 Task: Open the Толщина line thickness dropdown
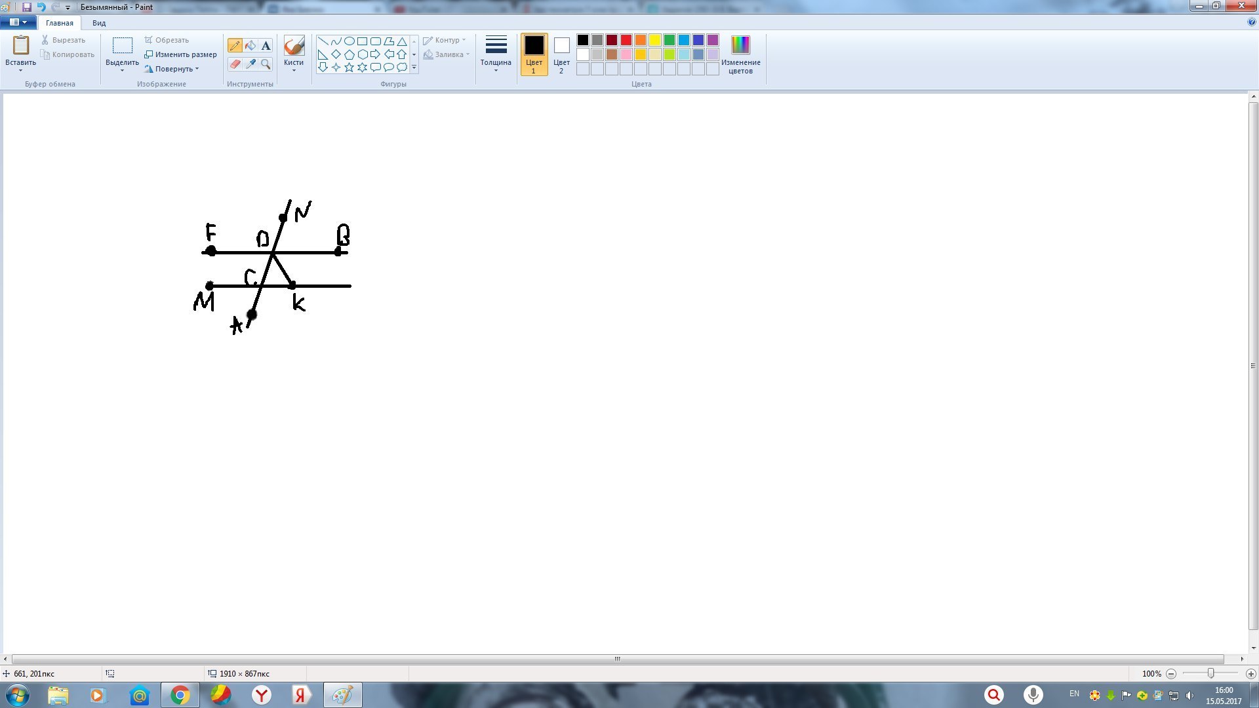(496, 54)
